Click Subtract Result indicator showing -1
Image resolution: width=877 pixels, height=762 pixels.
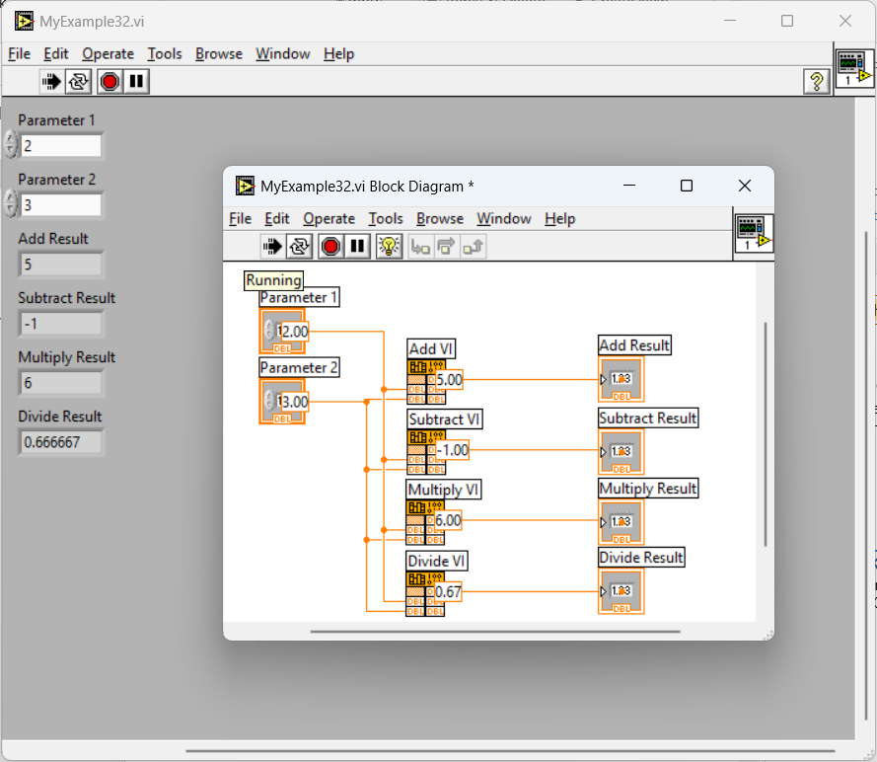coord(61,324)
